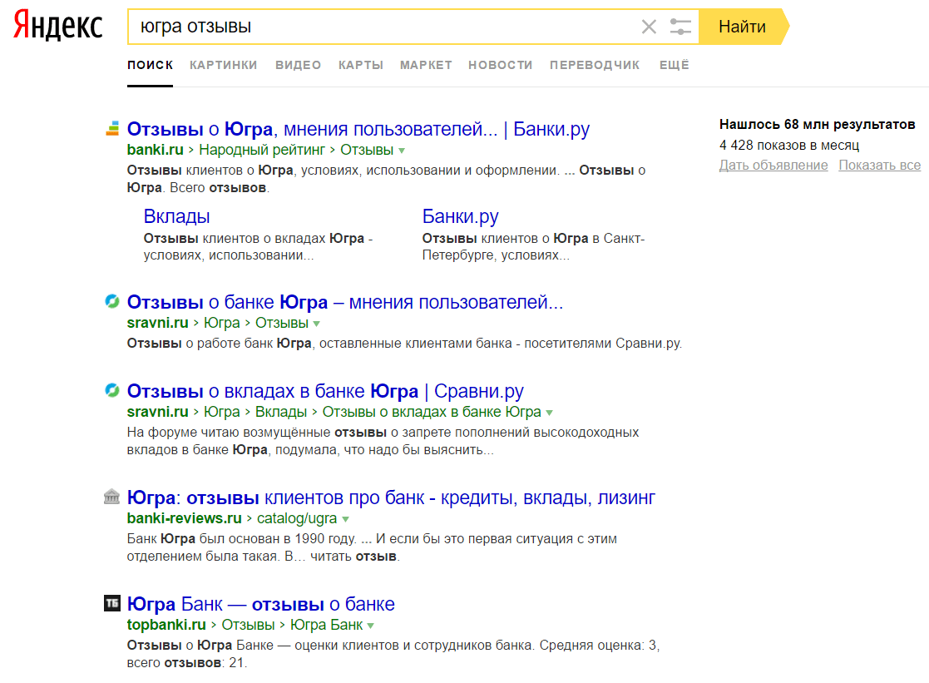The height and width of the screenshot is (683, 929).
Task: Open result Отзывы о Югра, мнения пользователей Банки.ру
Action: tap(358, 129)
